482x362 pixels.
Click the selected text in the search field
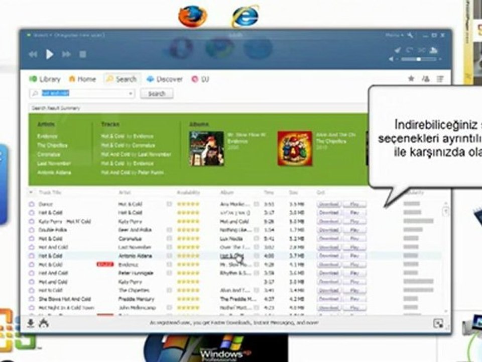(x=56, y=94)
